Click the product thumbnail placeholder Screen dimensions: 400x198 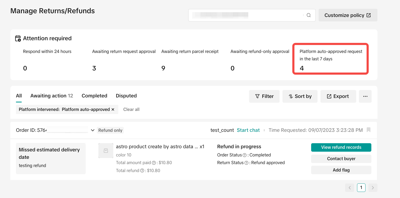pos(106,151)
